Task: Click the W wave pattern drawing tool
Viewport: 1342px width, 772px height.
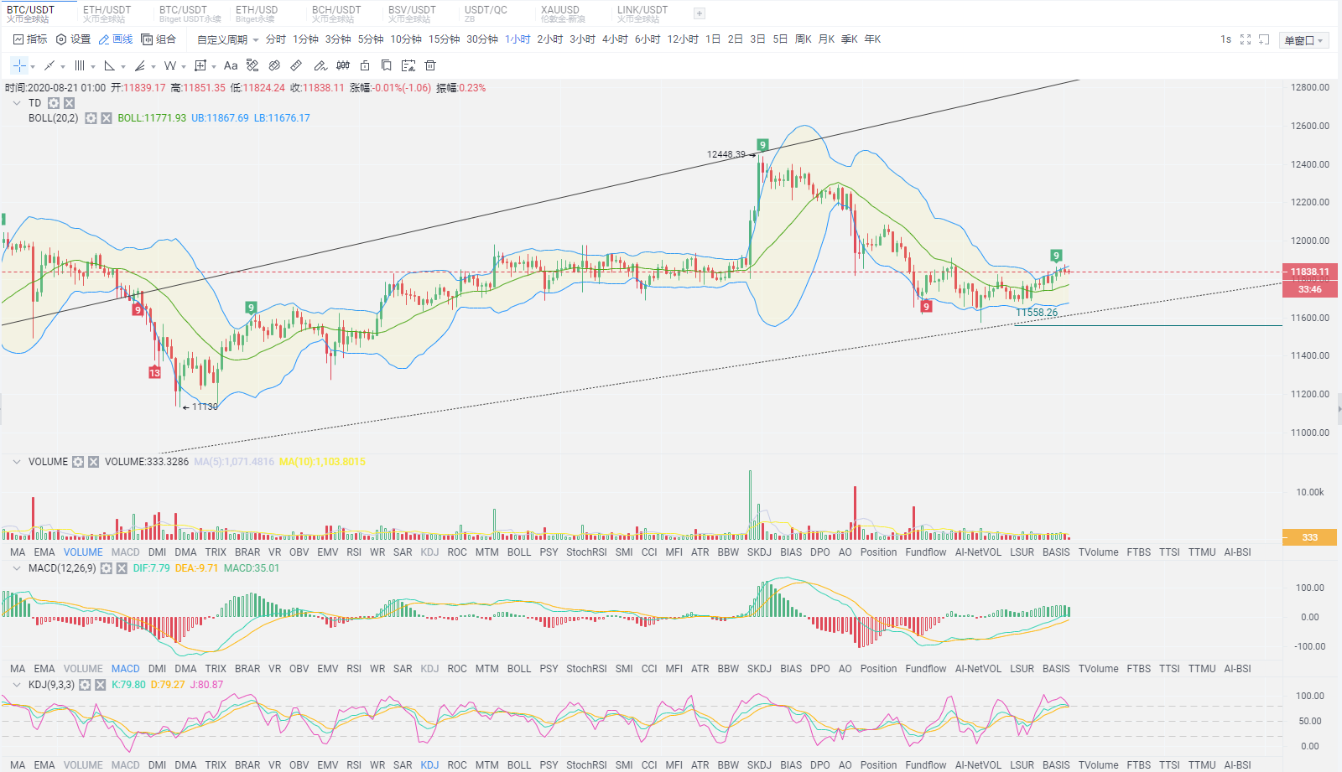Action: click(170, 65)
